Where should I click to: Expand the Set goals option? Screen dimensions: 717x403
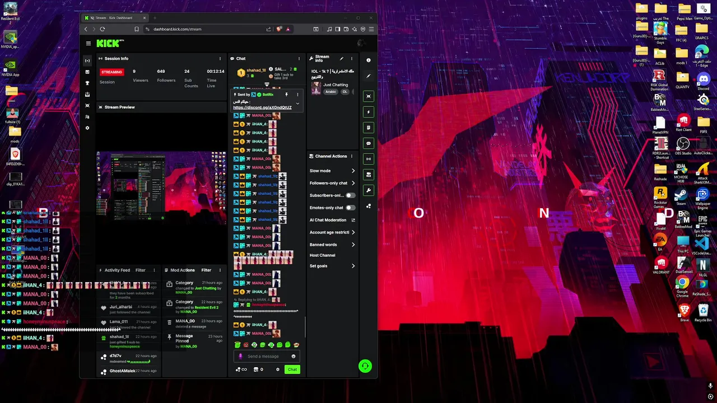pyautogui.click(x=332, y=266)
